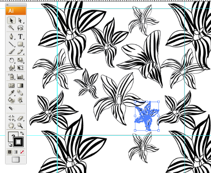
Task: Collapse tools panel with double-arrow
Action: click(7, 5)
